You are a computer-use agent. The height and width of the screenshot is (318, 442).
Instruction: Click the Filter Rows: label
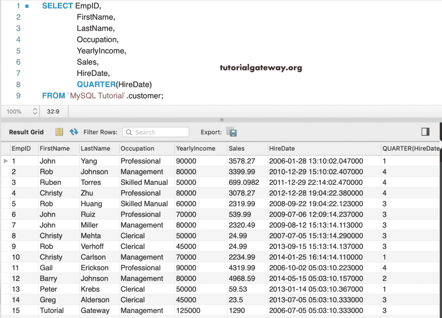pyautogui.click(x=100, y=132)
